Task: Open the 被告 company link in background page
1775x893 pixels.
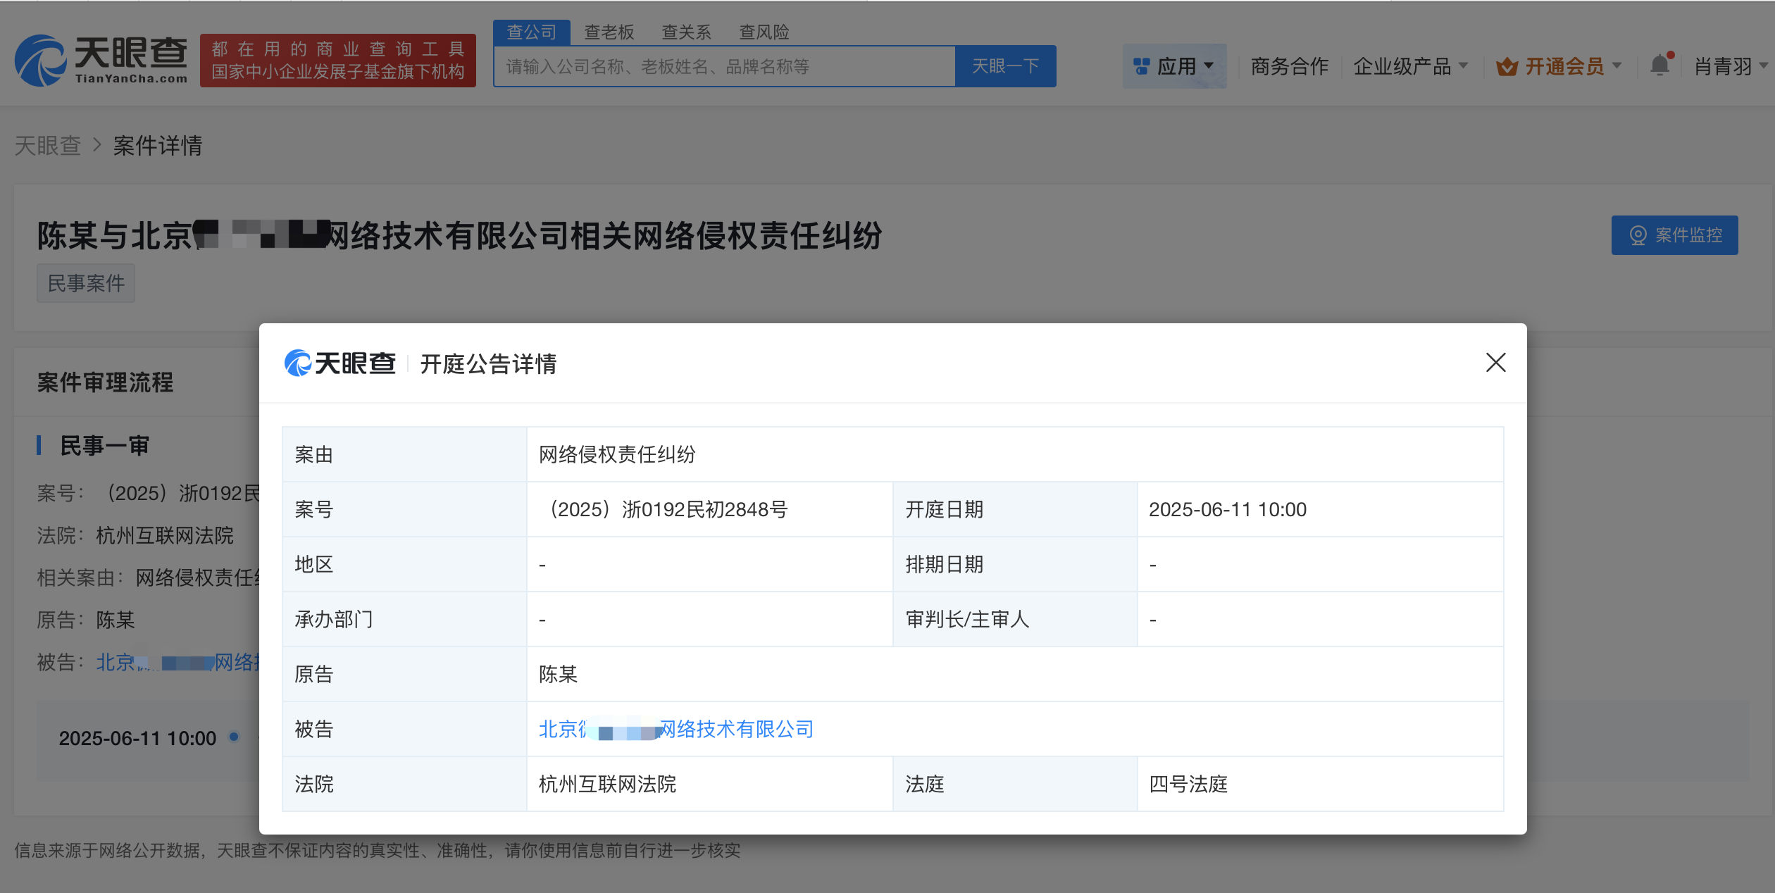Action: pyautogui.click(x=178, y=662)
